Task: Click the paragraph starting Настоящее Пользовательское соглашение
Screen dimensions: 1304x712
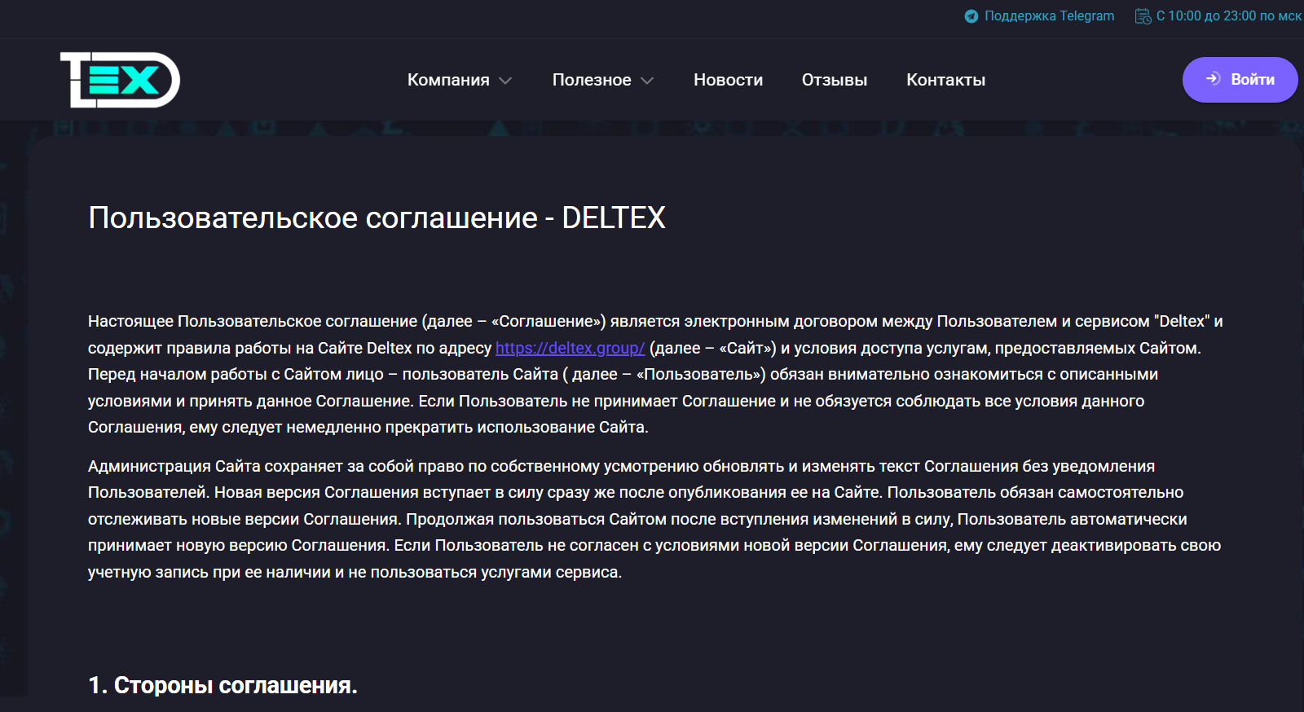Action: point(655,374)
